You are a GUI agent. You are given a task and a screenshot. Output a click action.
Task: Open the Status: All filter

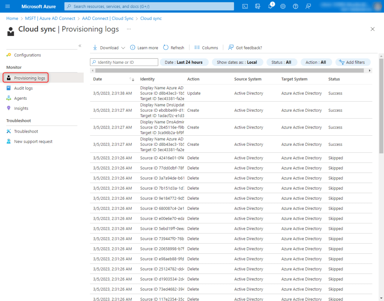pos(282,62)
